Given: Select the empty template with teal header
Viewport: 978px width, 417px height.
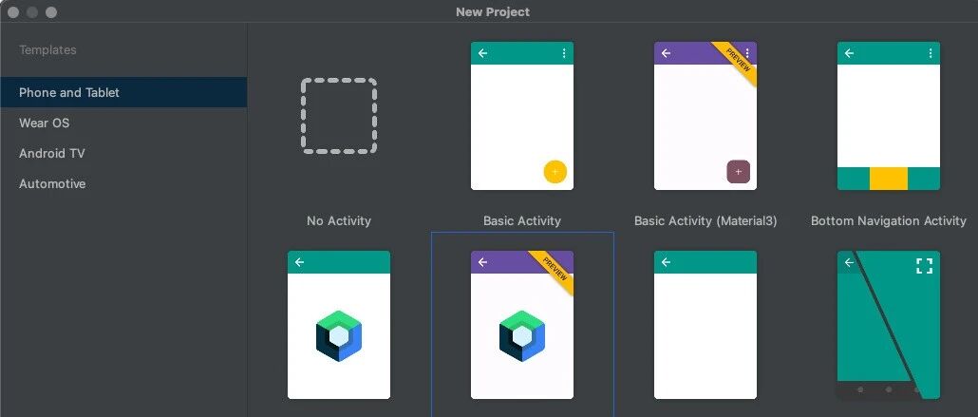Looking at the screenshot, I should pos(705,325).
